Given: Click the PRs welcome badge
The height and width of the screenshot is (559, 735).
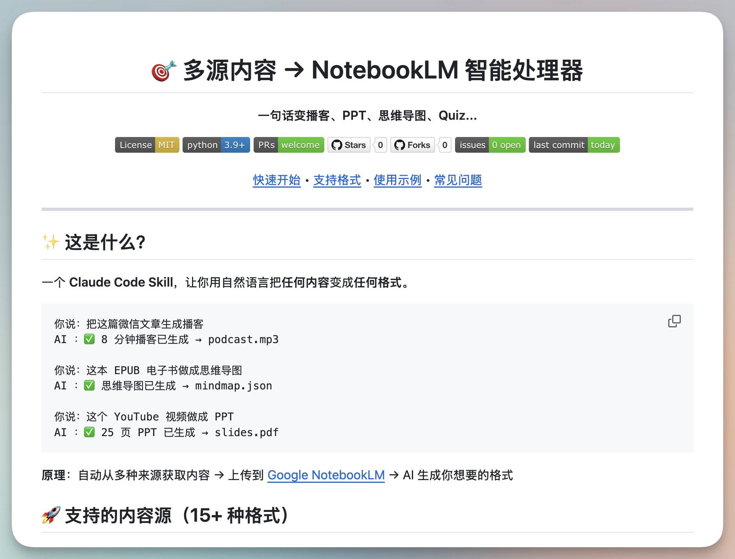Looking at the screenshot, I should tap(289, 145).
